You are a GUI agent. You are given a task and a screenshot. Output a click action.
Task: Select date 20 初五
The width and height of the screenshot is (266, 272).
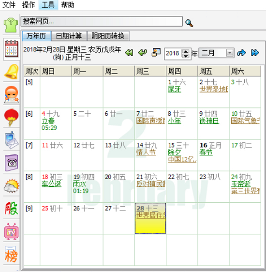116,177
